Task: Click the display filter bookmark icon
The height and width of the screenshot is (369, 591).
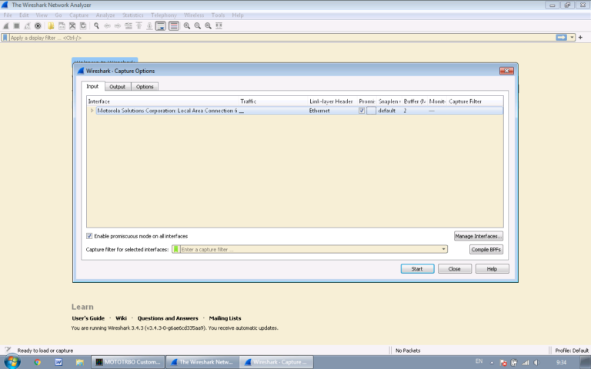Action: 5,37
